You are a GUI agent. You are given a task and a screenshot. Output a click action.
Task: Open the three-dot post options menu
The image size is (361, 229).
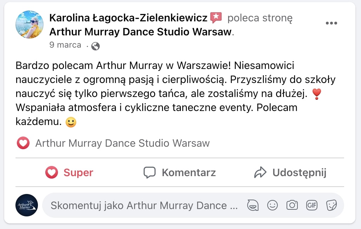331,23
